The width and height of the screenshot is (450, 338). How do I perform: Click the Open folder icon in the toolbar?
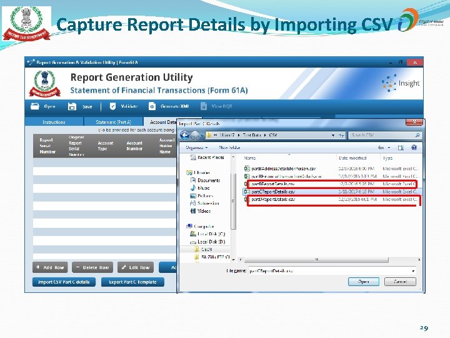coord(35,106)
